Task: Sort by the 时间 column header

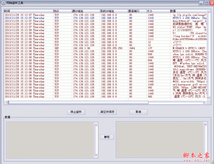Action: (29, 11)
